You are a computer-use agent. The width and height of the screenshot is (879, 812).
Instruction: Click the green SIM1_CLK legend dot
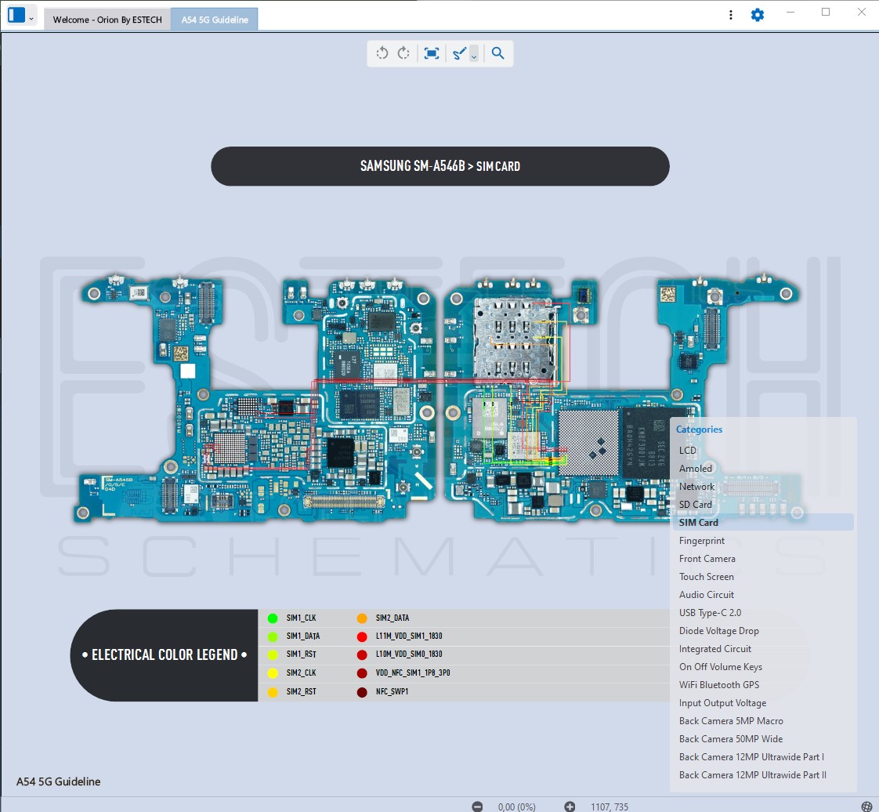click(273, 618)
